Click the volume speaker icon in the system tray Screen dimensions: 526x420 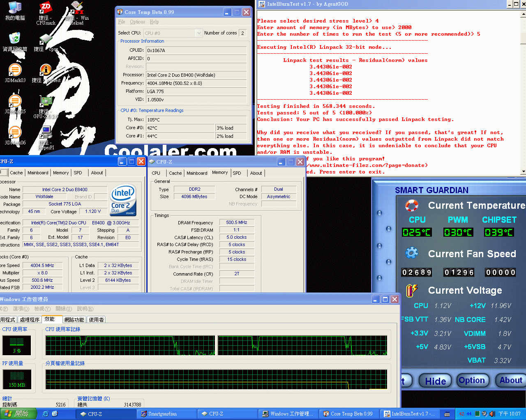tap(492, 414)
